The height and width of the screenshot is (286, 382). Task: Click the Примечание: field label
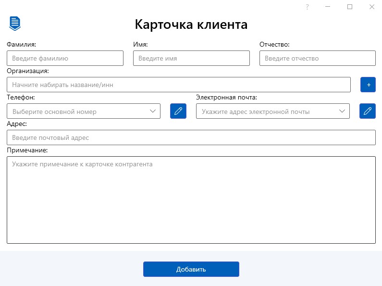tap(27, 150)
